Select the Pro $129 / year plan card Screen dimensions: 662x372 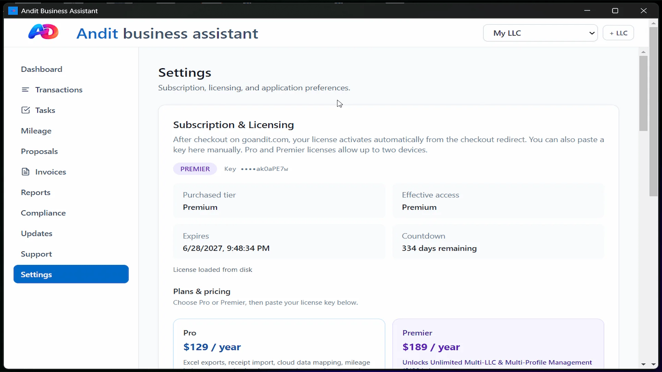click(x=279, y=343)
